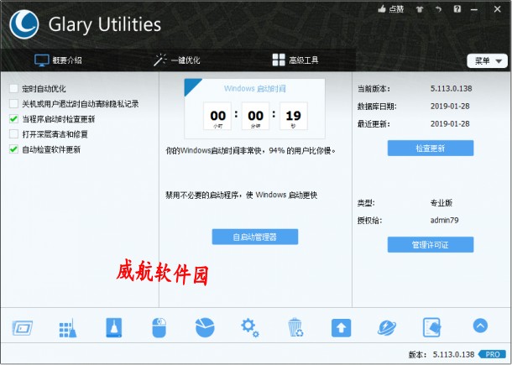512x365 pixels.
Task: Click the 点赞 thumbs-up link
Action: pos(391,9)
